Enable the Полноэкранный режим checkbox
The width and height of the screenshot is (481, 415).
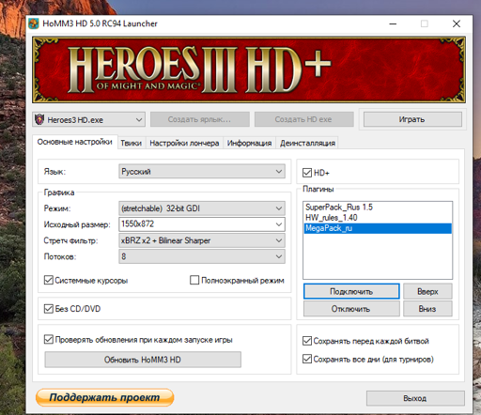[x=194, y=280]
